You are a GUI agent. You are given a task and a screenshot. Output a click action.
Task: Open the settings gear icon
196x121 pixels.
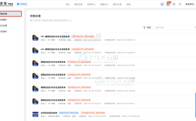coord(174,4)
